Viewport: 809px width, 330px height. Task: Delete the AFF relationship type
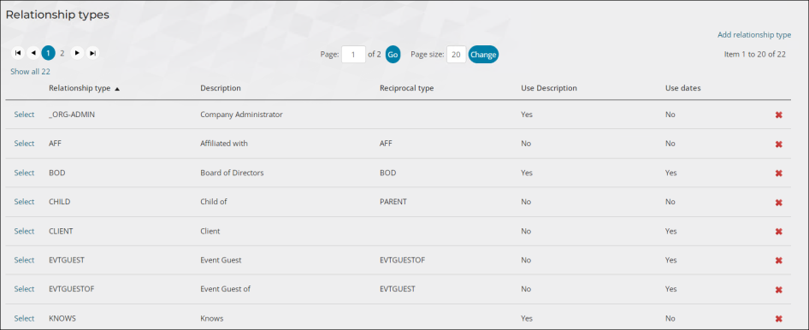(x=778, y=144)
